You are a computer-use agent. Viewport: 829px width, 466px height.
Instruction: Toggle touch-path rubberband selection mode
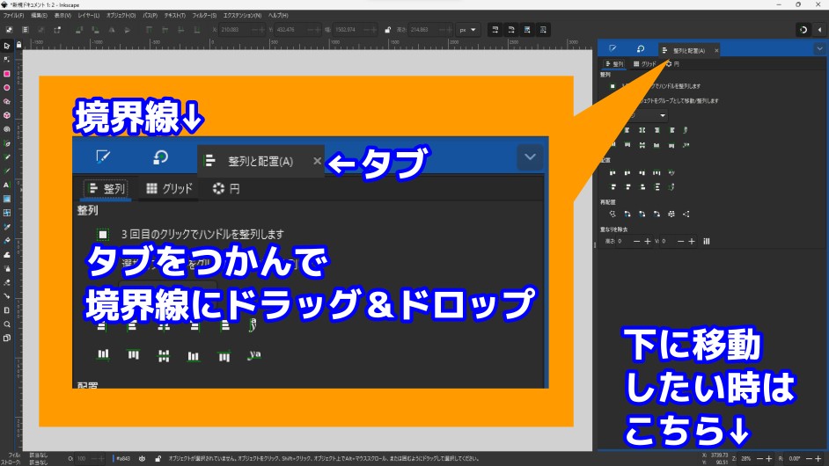57,30
